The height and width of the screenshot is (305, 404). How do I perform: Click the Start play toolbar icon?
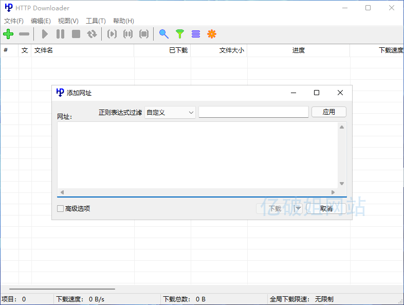click(45, 34)
